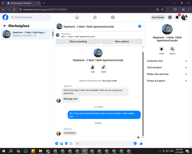
Task: Send a thumbs-up like
Action: tap(141, 144)
